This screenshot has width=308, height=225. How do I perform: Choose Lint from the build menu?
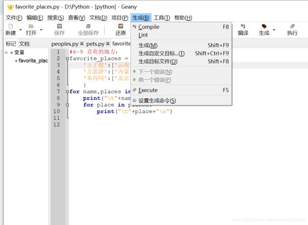click(181, 35)
